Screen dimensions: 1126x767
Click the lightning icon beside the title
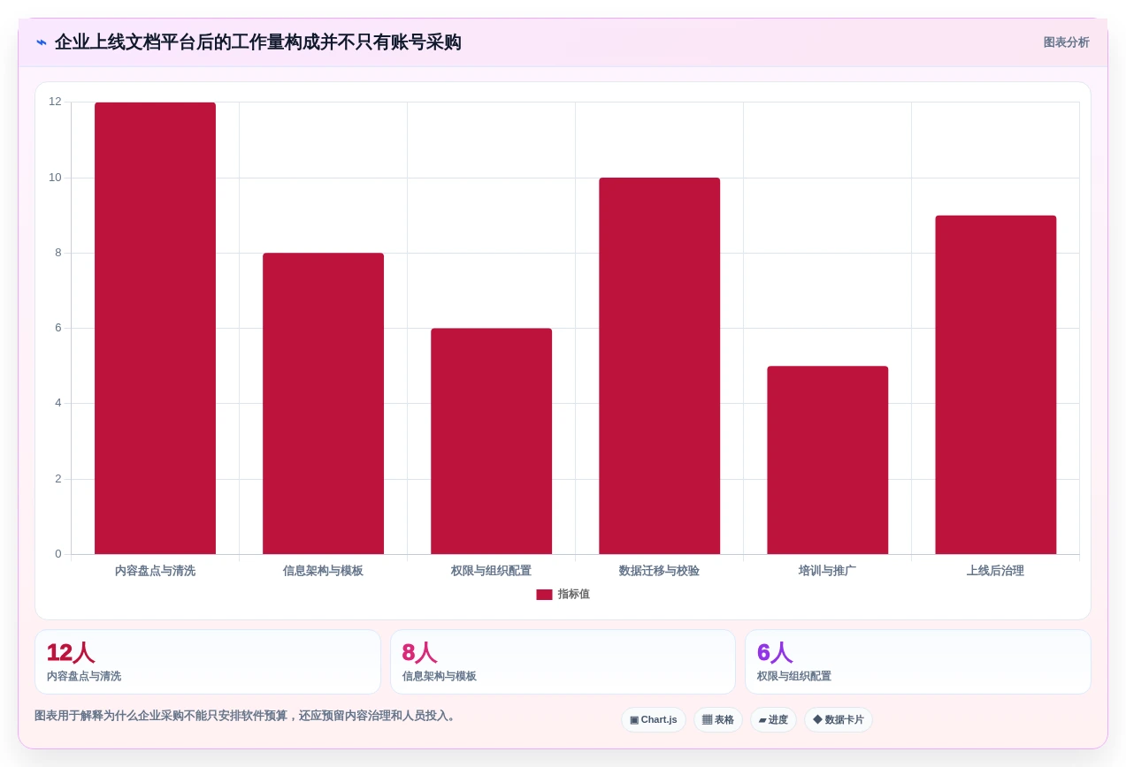pos(42,42)
